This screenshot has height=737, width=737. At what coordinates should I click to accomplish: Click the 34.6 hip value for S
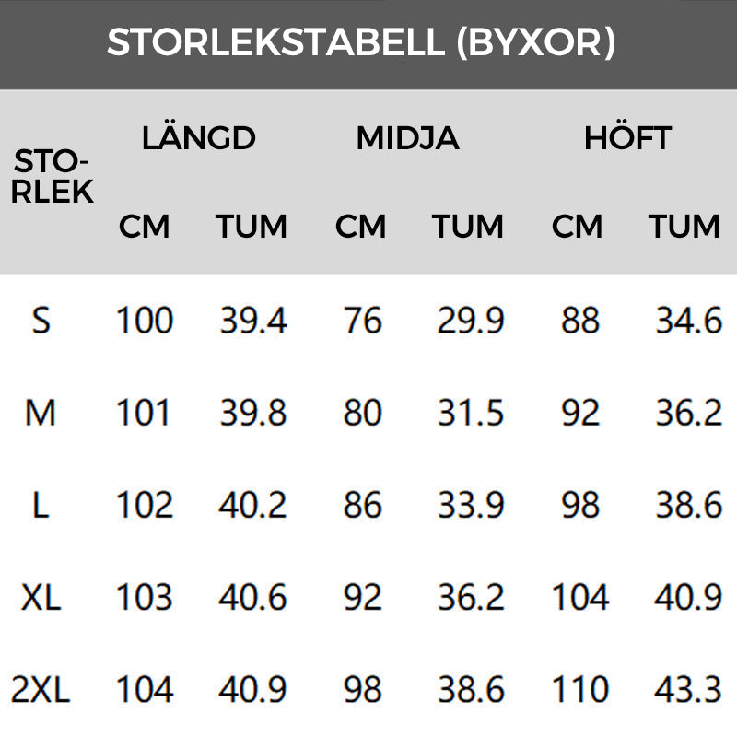(x=688, y=321)
